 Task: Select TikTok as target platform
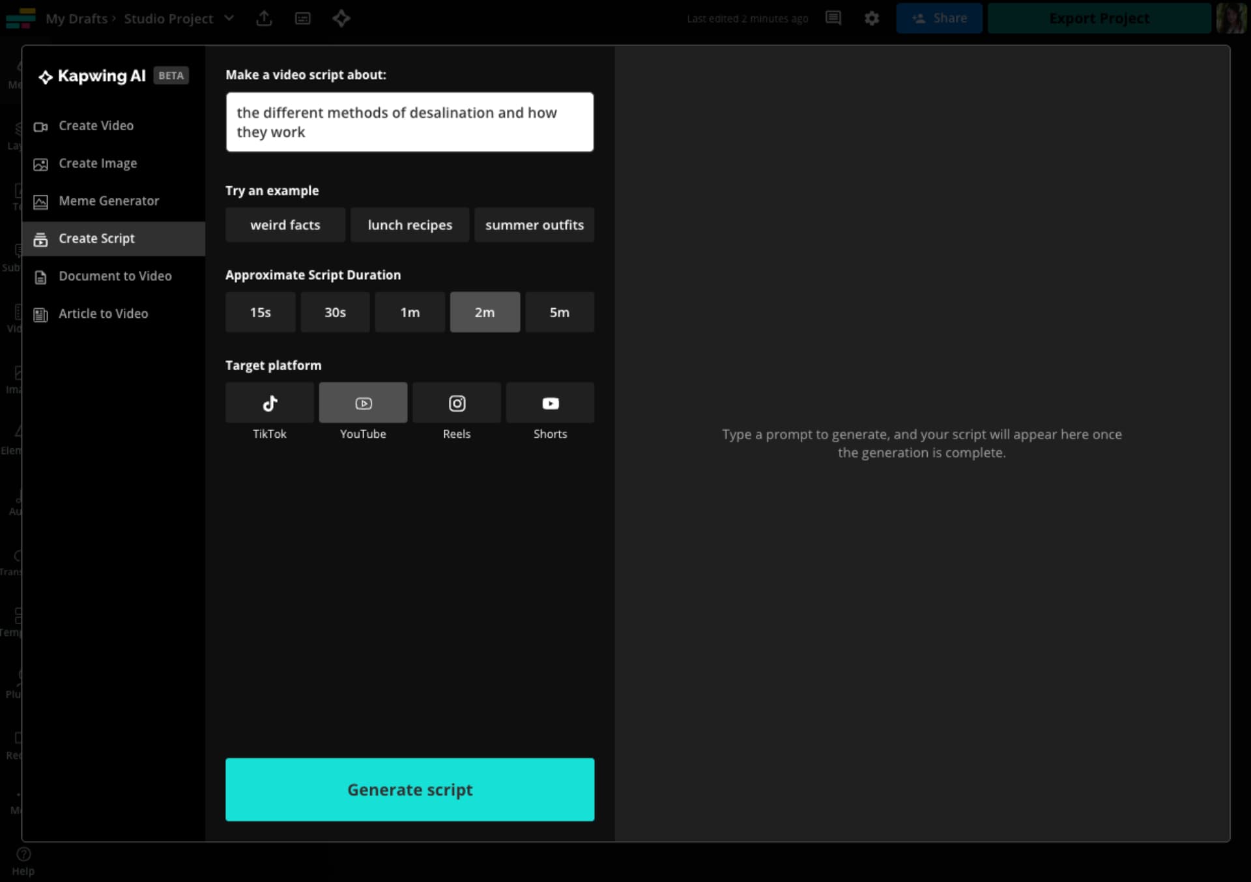(x=269, y=403)
